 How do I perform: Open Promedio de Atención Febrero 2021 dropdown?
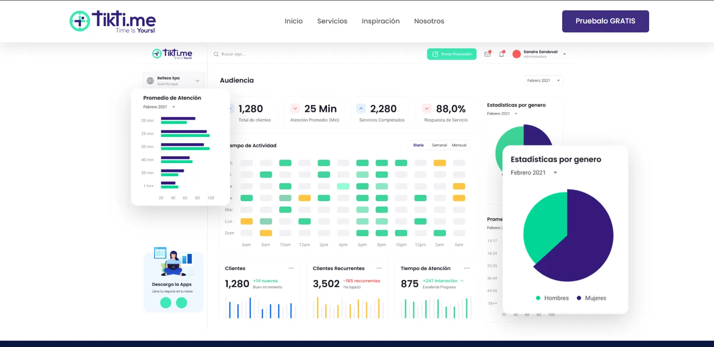(x=159, y=107)
